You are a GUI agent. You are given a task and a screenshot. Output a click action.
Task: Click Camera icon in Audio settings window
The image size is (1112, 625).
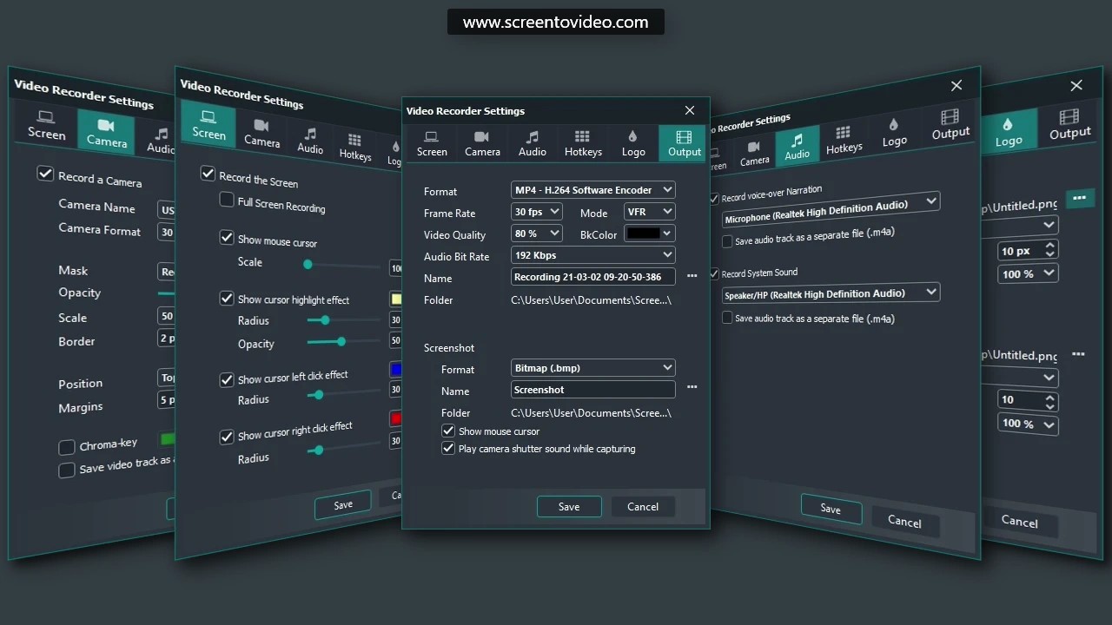[753, 146]
